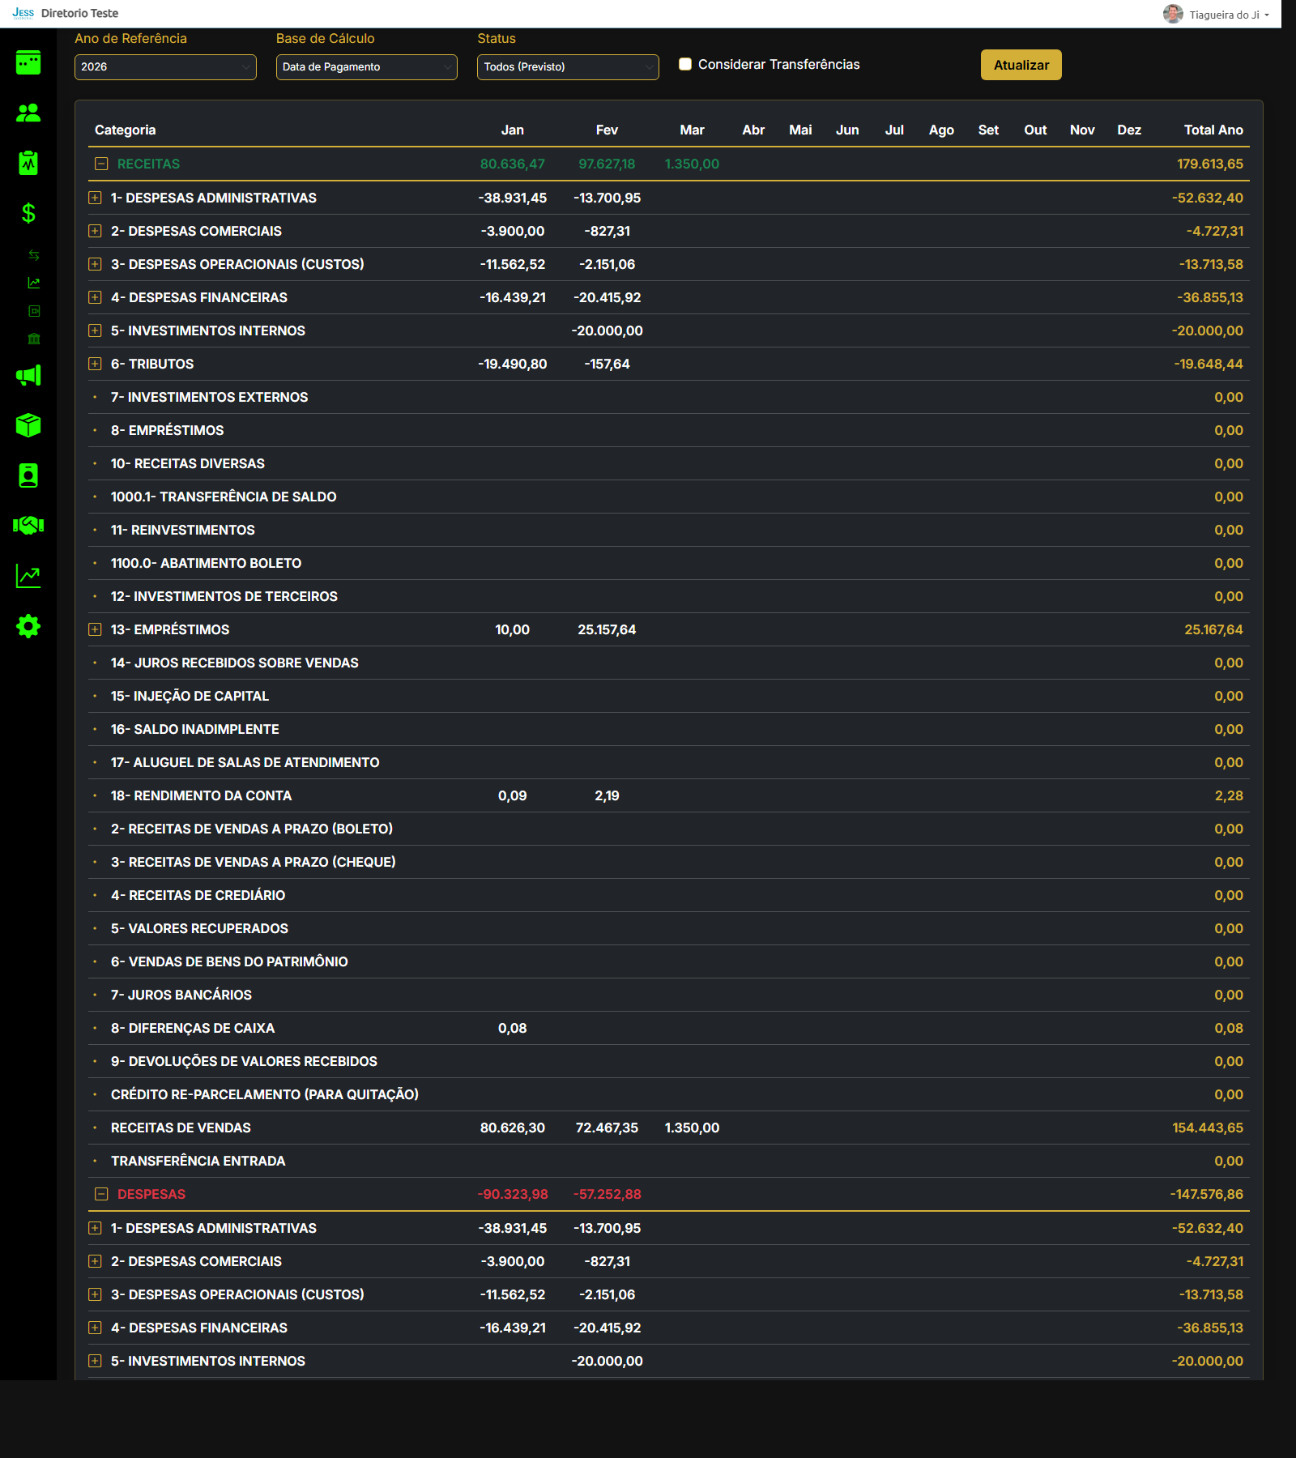Open the calendar icon in sidebar
Image resolution: width=1296 pixels, height=1458 pixels.
[28, 62]
